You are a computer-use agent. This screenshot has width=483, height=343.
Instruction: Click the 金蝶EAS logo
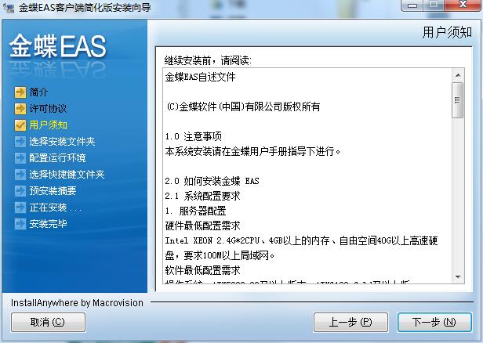coord(58,46)
